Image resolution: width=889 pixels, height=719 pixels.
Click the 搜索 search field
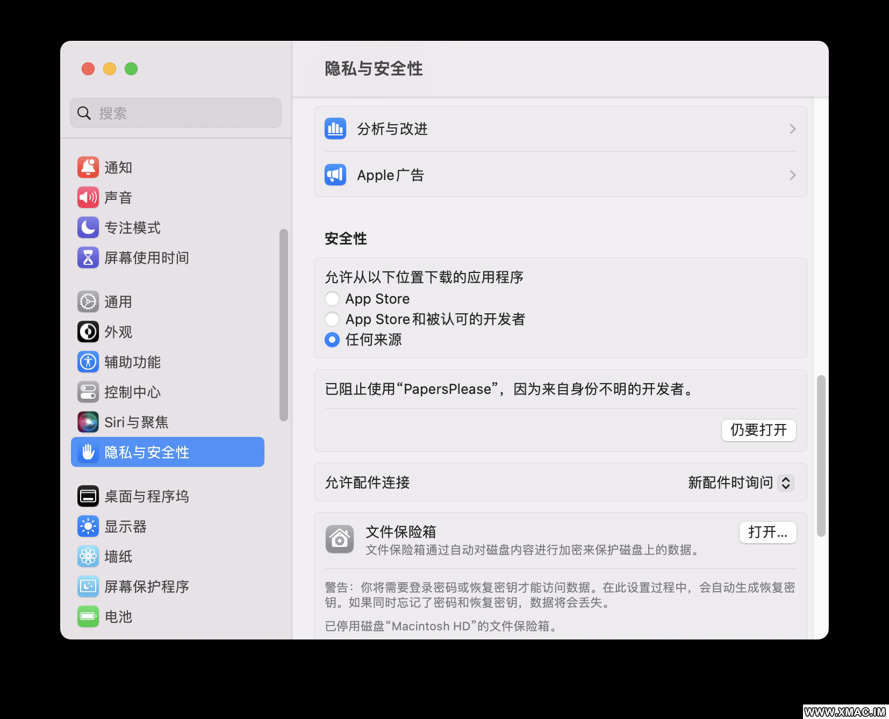[x=176, y=113]
